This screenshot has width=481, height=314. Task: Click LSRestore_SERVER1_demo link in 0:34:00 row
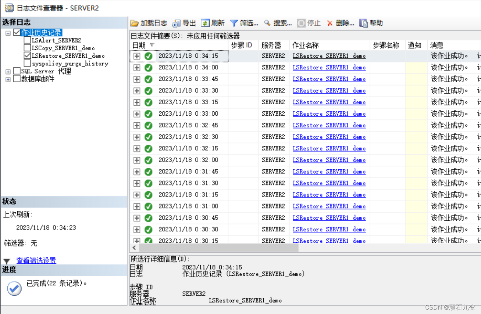click(329, 68)
